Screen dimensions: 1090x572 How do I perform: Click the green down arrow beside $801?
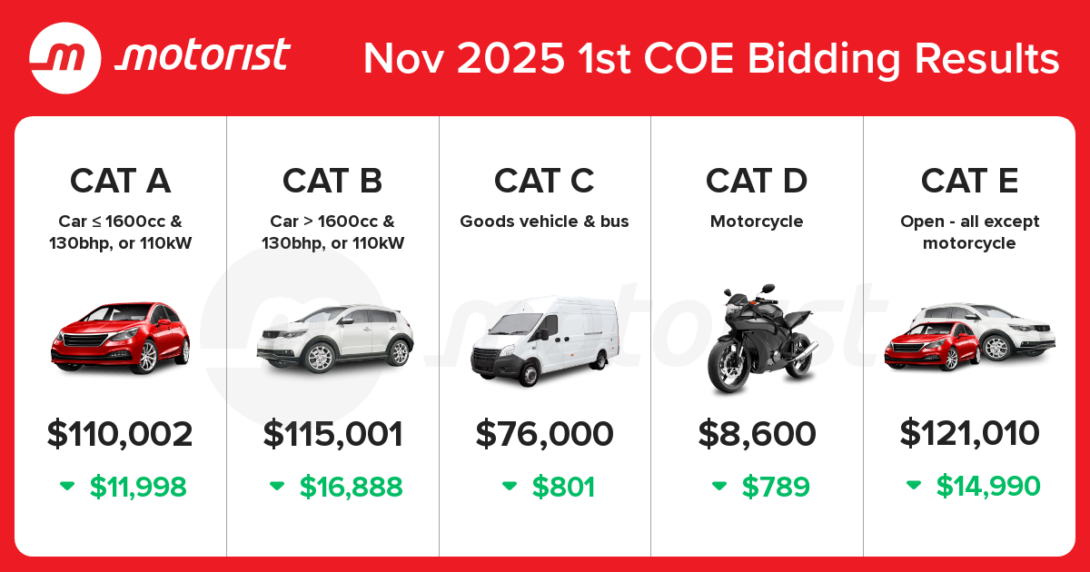coord(510,487)
